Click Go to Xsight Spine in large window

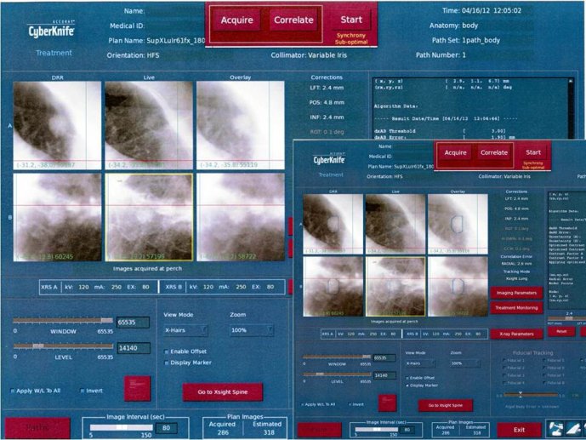(222, 391)
